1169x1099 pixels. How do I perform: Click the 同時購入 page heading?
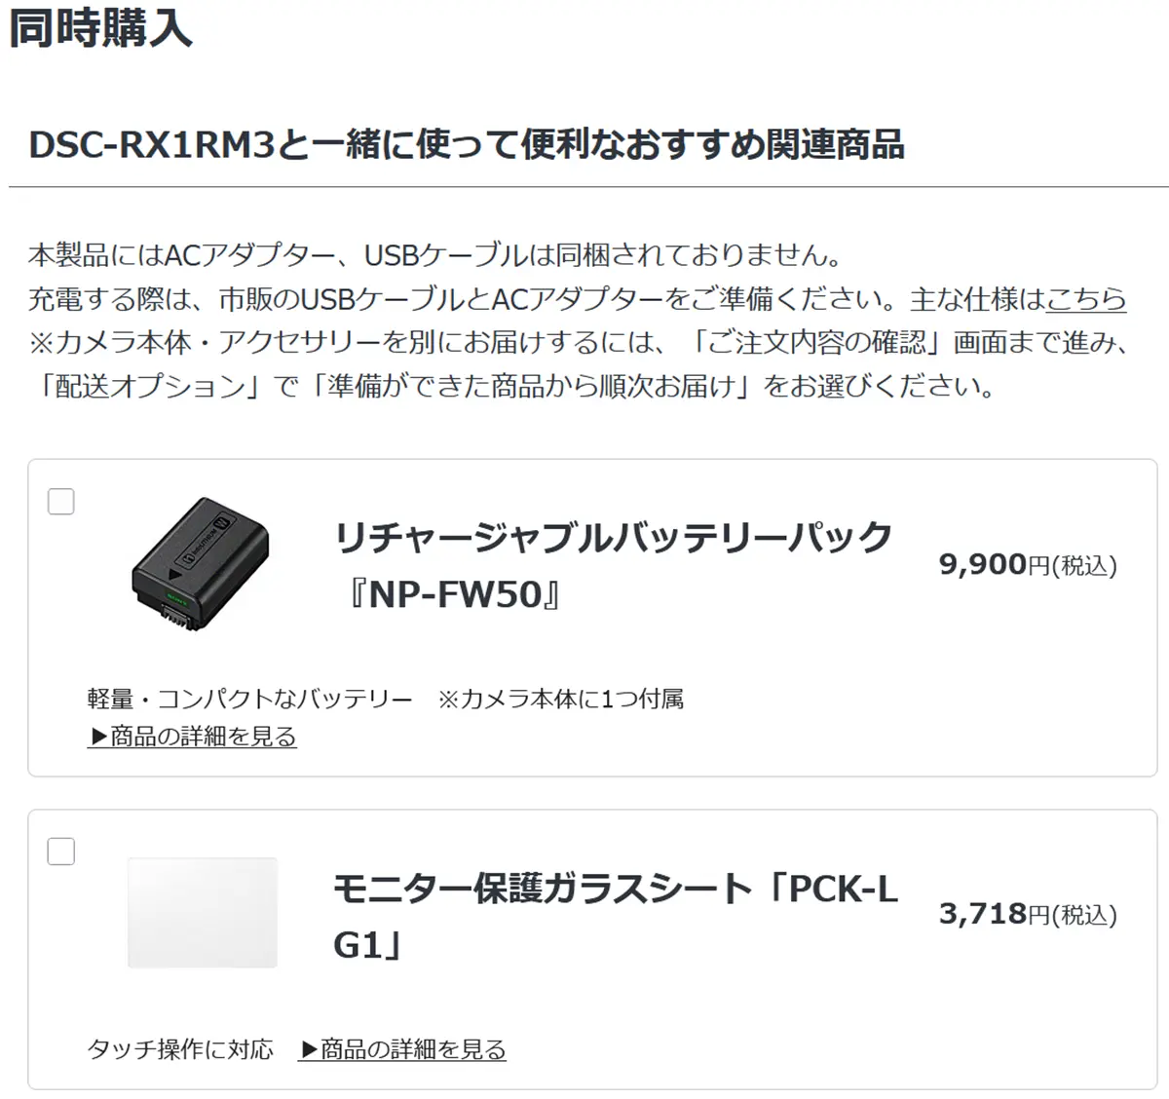click(x=100, y=24)
